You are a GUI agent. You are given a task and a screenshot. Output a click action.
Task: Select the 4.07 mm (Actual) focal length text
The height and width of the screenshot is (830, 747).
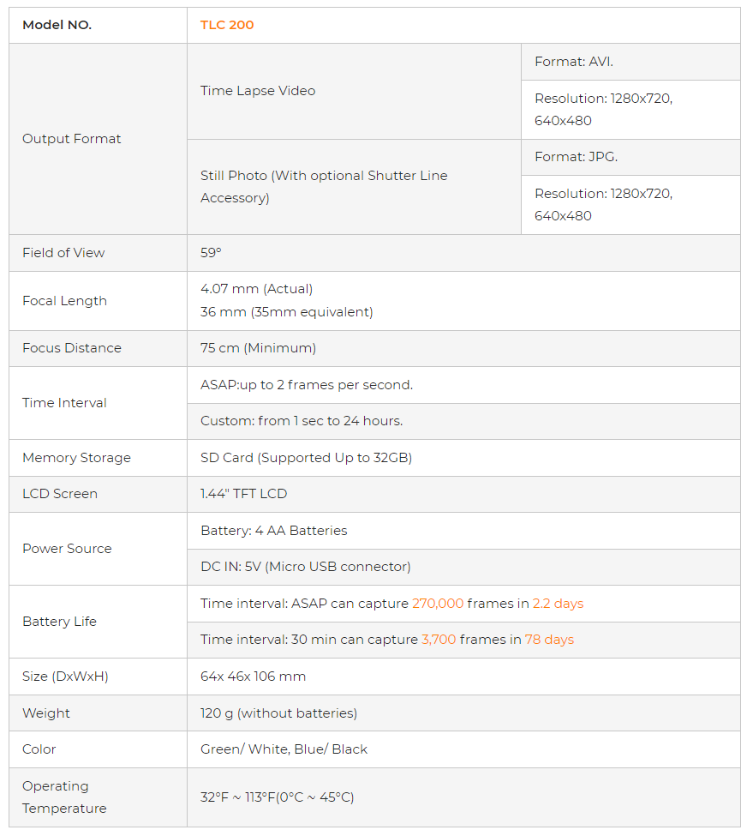256,289
